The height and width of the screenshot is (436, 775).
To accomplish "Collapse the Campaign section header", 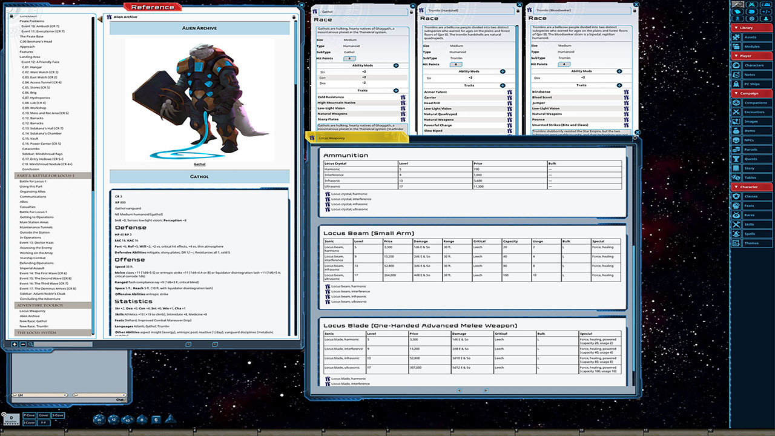I will (x=751, y=93).
